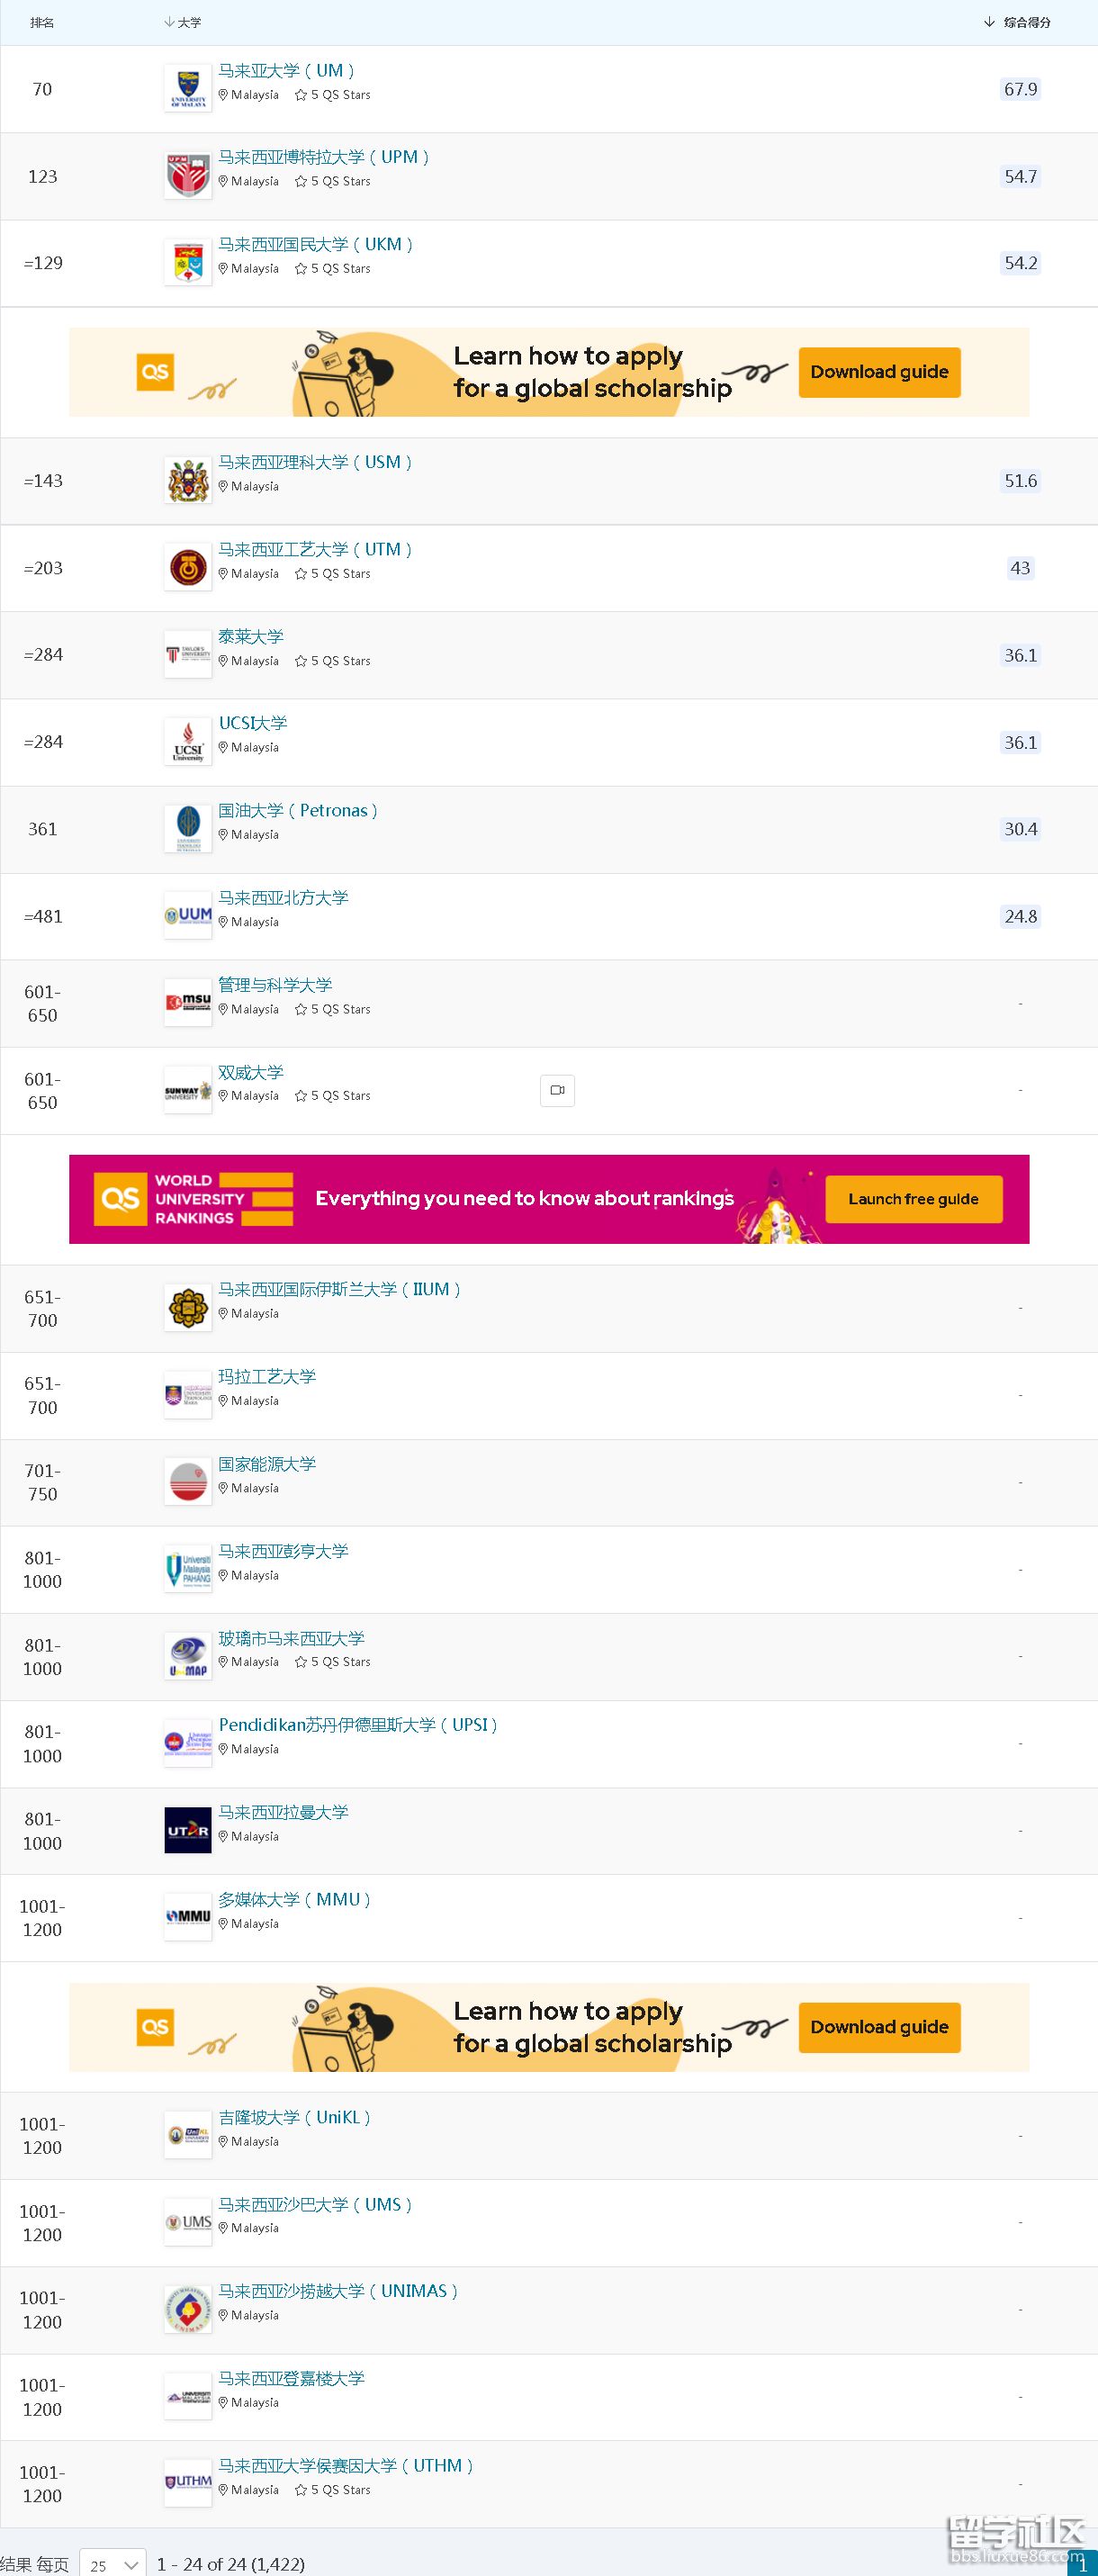Screen dimensions: 1098x2576
Task: Click the Download guide button in top banner
Action: click(879, 372)
